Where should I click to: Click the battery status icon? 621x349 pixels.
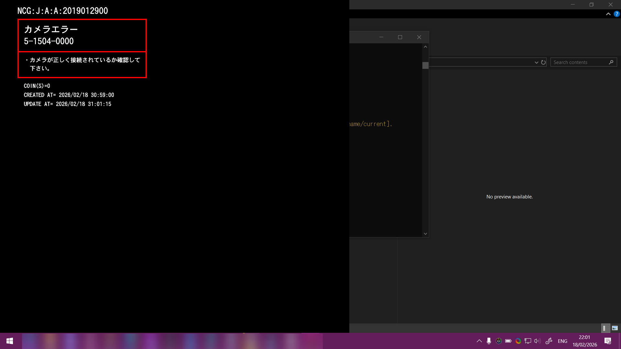pyautogui.click(x=508, y=341)
